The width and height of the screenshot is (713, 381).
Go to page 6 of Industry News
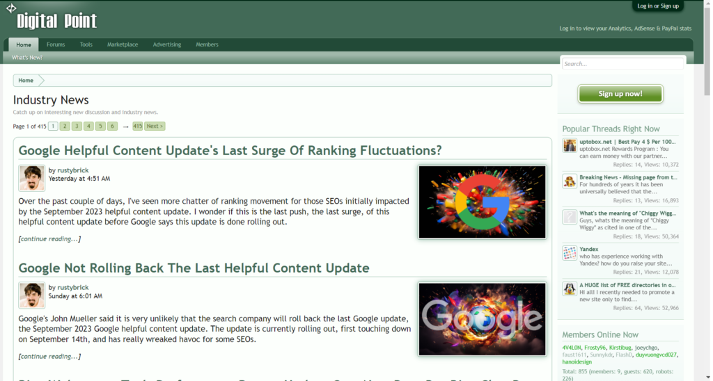pyautogui.click(x=112, y=127)
